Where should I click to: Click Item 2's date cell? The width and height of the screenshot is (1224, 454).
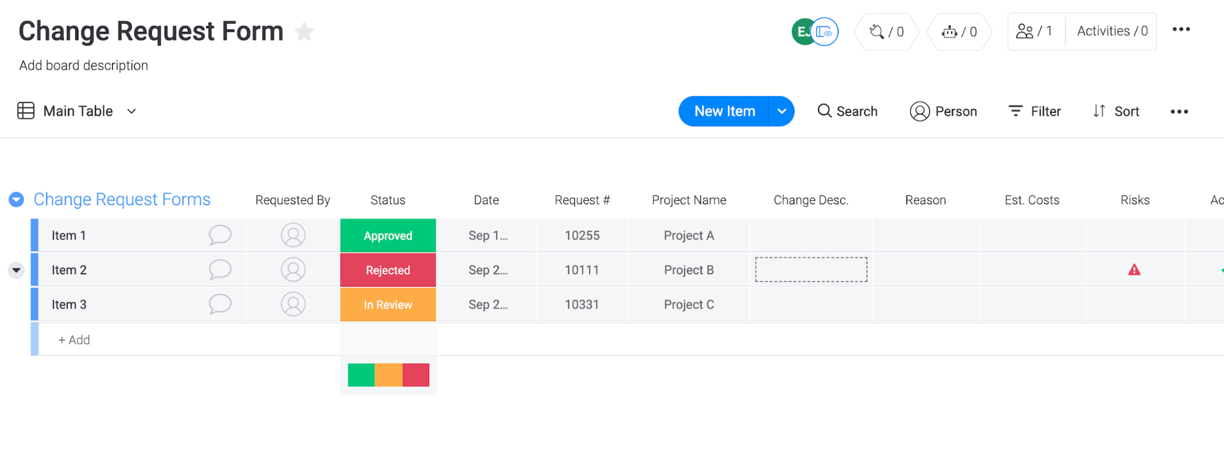coord(487,270)
